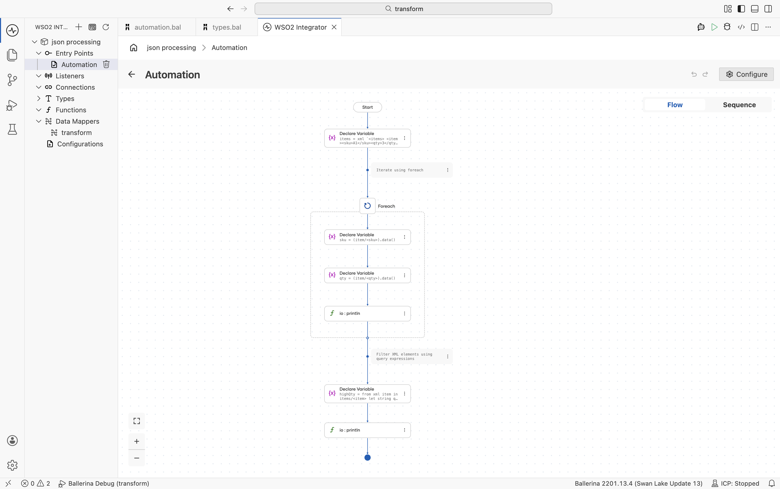Open transform data mapper in tree
Image resolution: width=780 pixels, height=489 pixels.
[76, 133]
